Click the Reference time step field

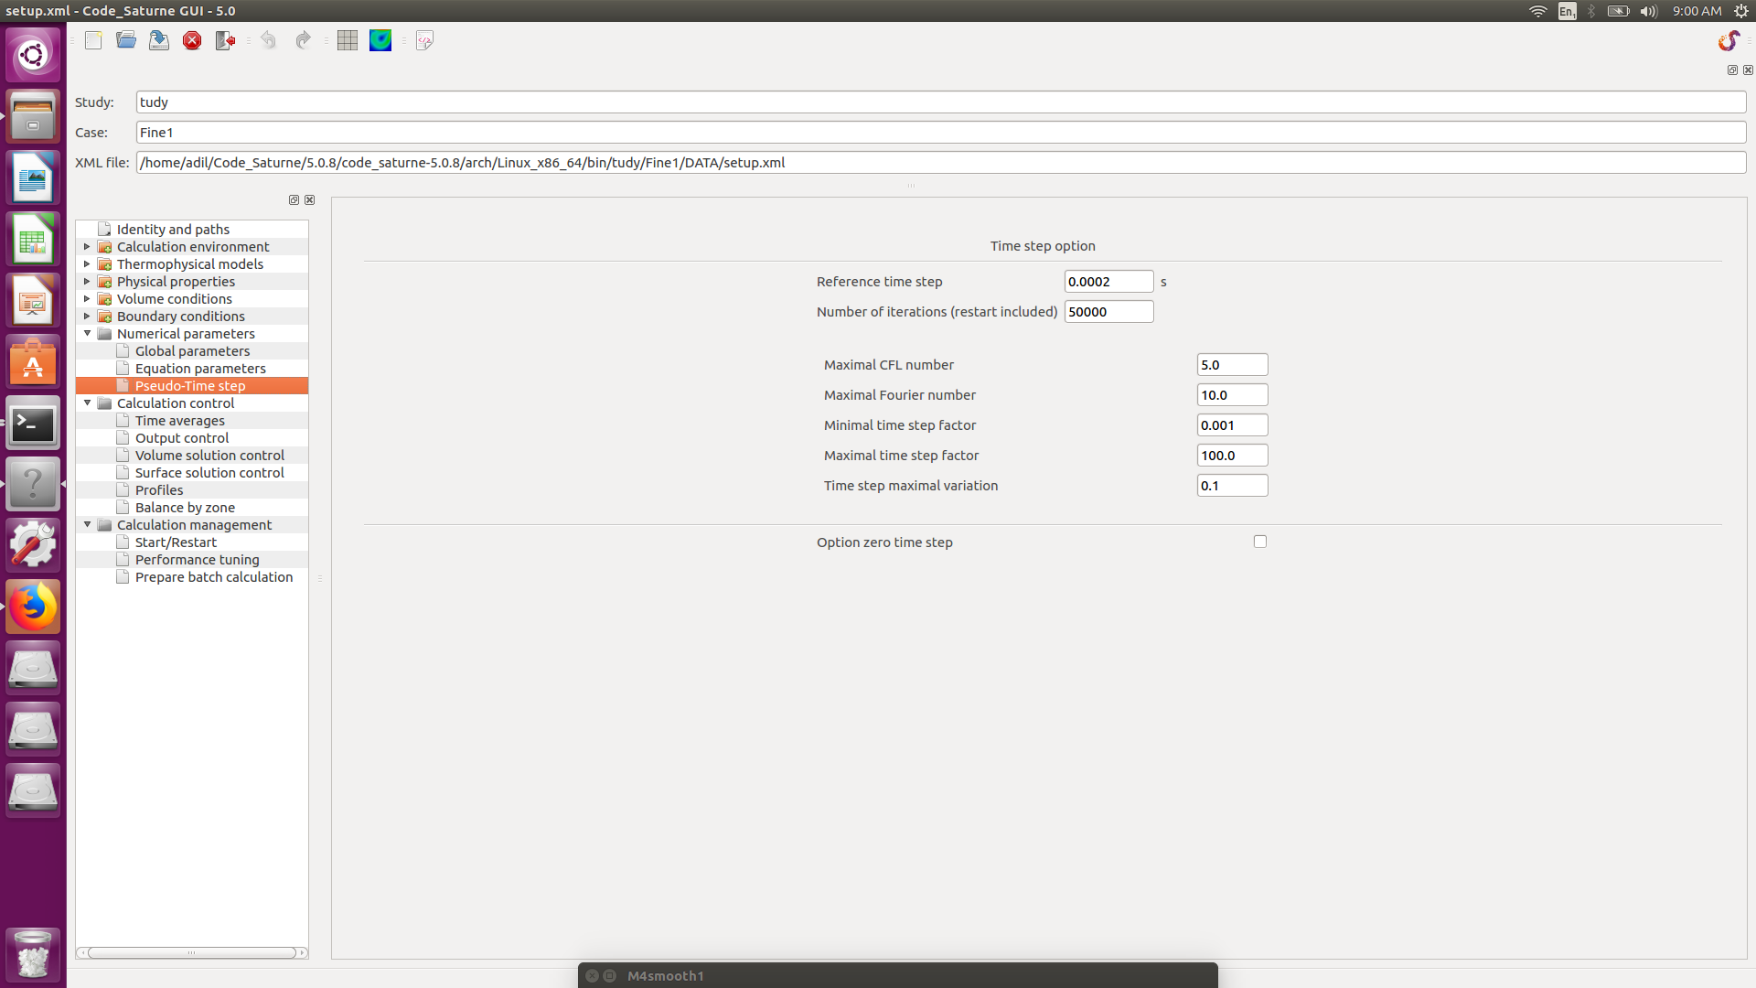pyautogui.click(x=1108, y=282)
